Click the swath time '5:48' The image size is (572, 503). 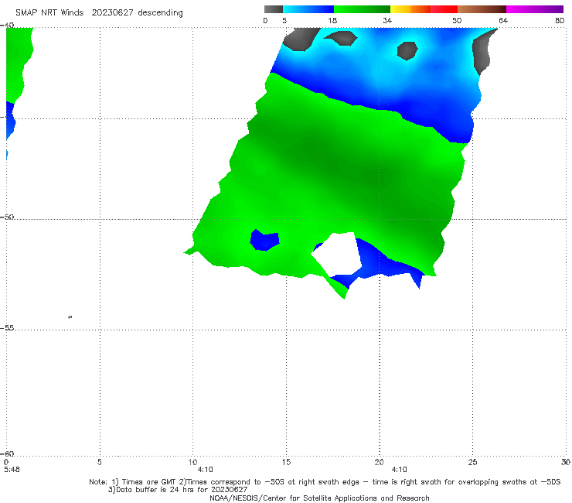[12, 470]
